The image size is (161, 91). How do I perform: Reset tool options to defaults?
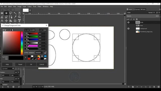tap(19, 87)
